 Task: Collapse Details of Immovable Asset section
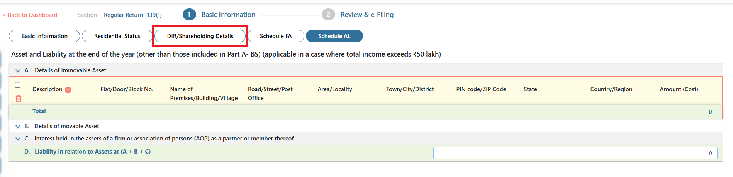pos(18,70)
